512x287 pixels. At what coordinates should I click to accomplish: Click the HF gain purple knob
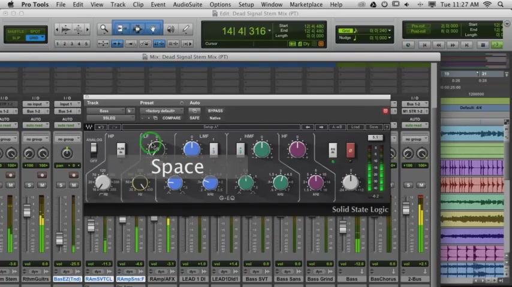pyautogui.click(x=297, y=149)
